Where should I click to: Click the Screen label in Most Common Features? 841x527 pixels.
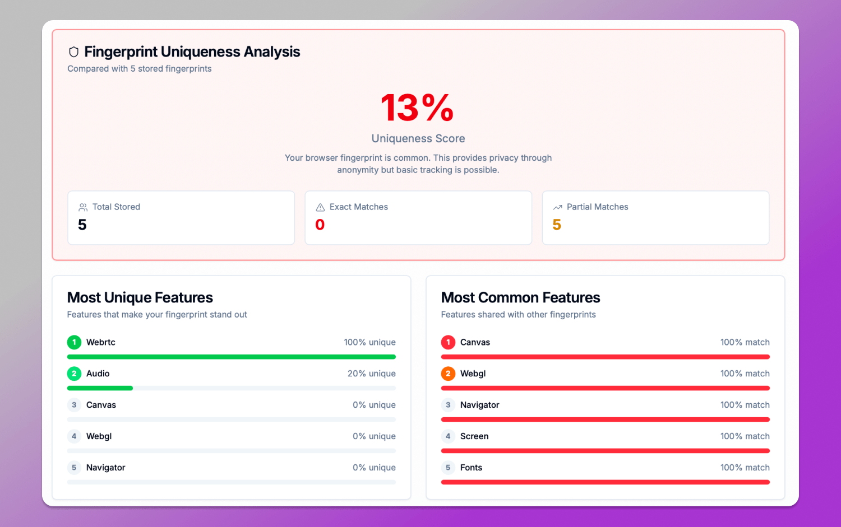coord(474,436)
